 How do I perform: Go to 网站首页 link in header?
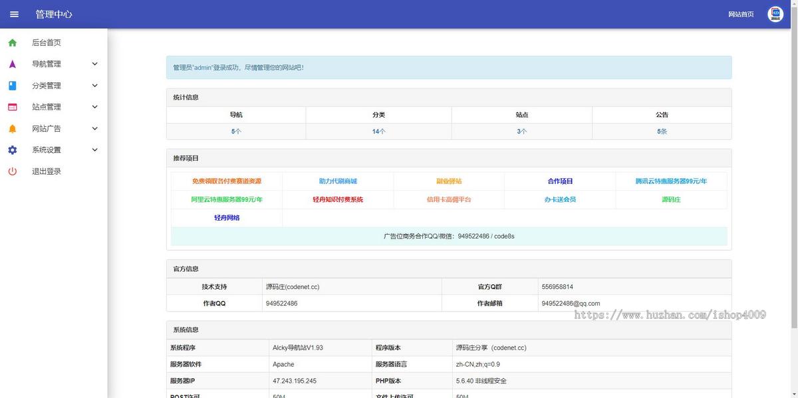tap(741, 14)
